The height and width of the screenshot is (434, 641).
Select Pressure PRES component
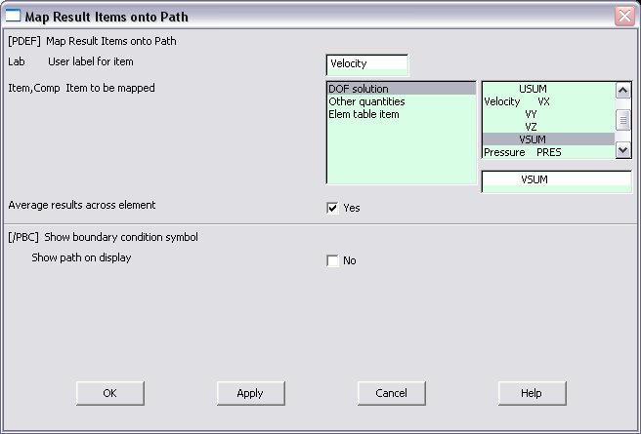548,152
